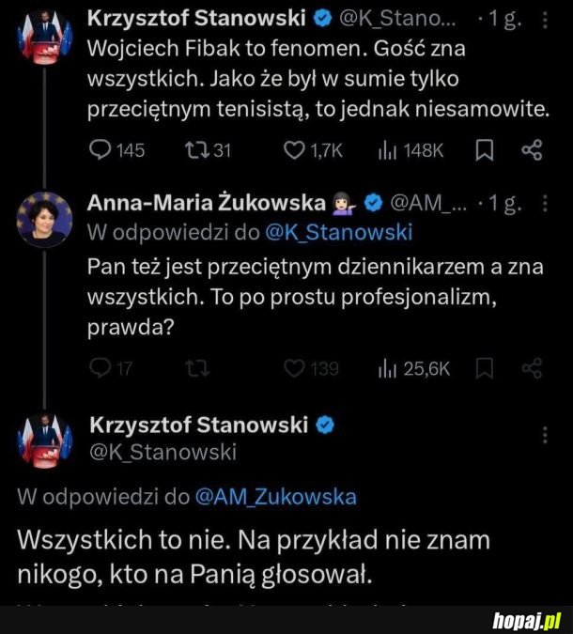The image size is (573, 634).
Task: Open more options on first tweet
Action: point(548,19)
